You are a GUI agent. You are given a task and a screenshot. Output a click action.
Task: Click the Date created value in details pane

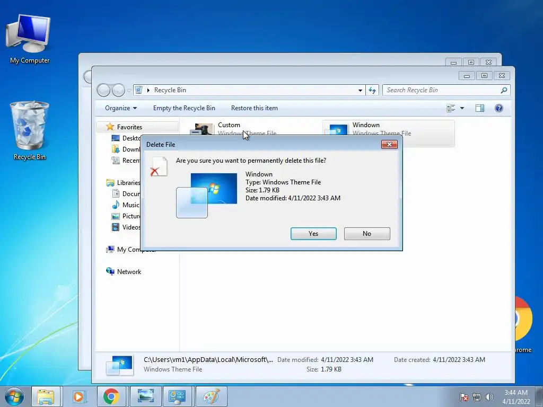(x=459, y=360)
